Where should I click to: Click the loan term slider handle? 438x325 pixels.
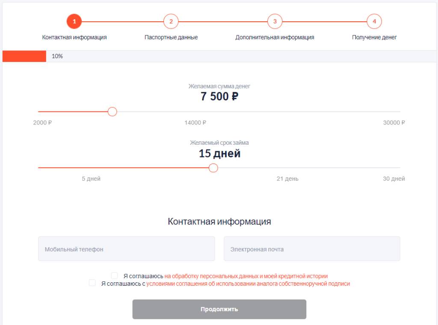pos(213,168)
